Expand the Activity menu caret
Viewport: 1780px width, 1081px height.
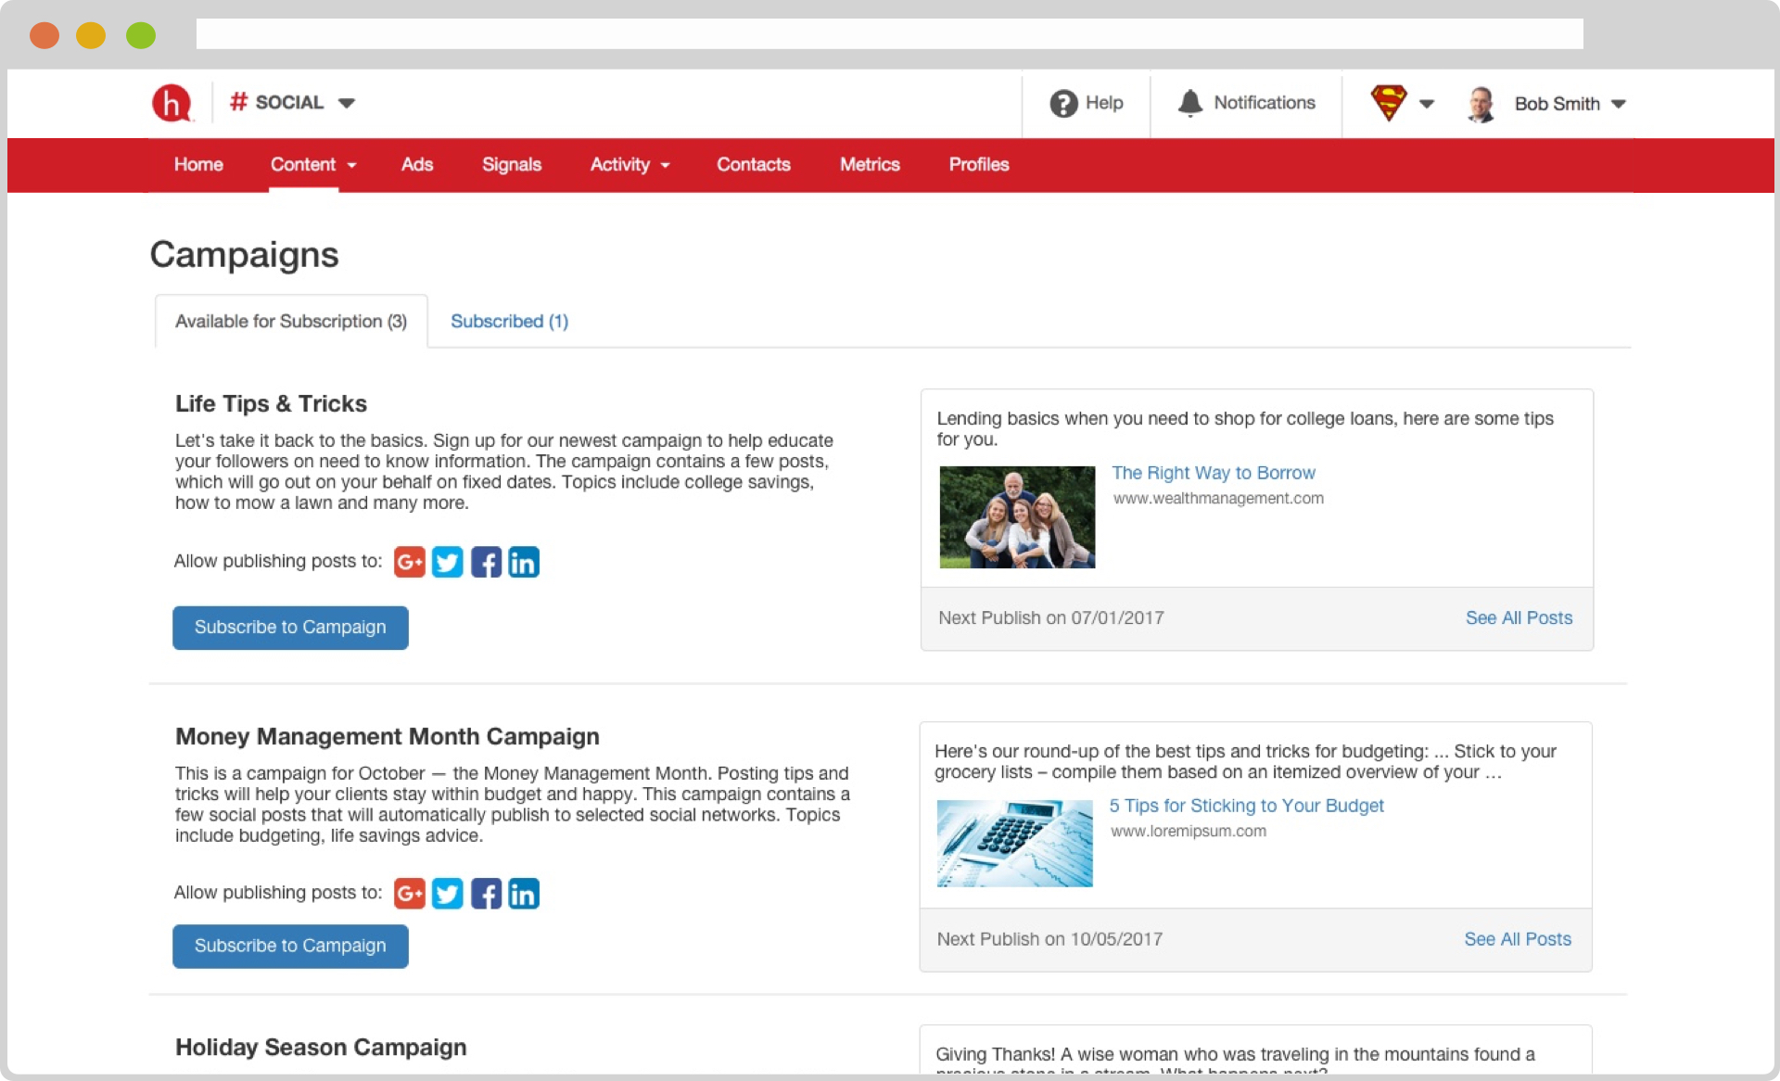[x=666, y=165]
